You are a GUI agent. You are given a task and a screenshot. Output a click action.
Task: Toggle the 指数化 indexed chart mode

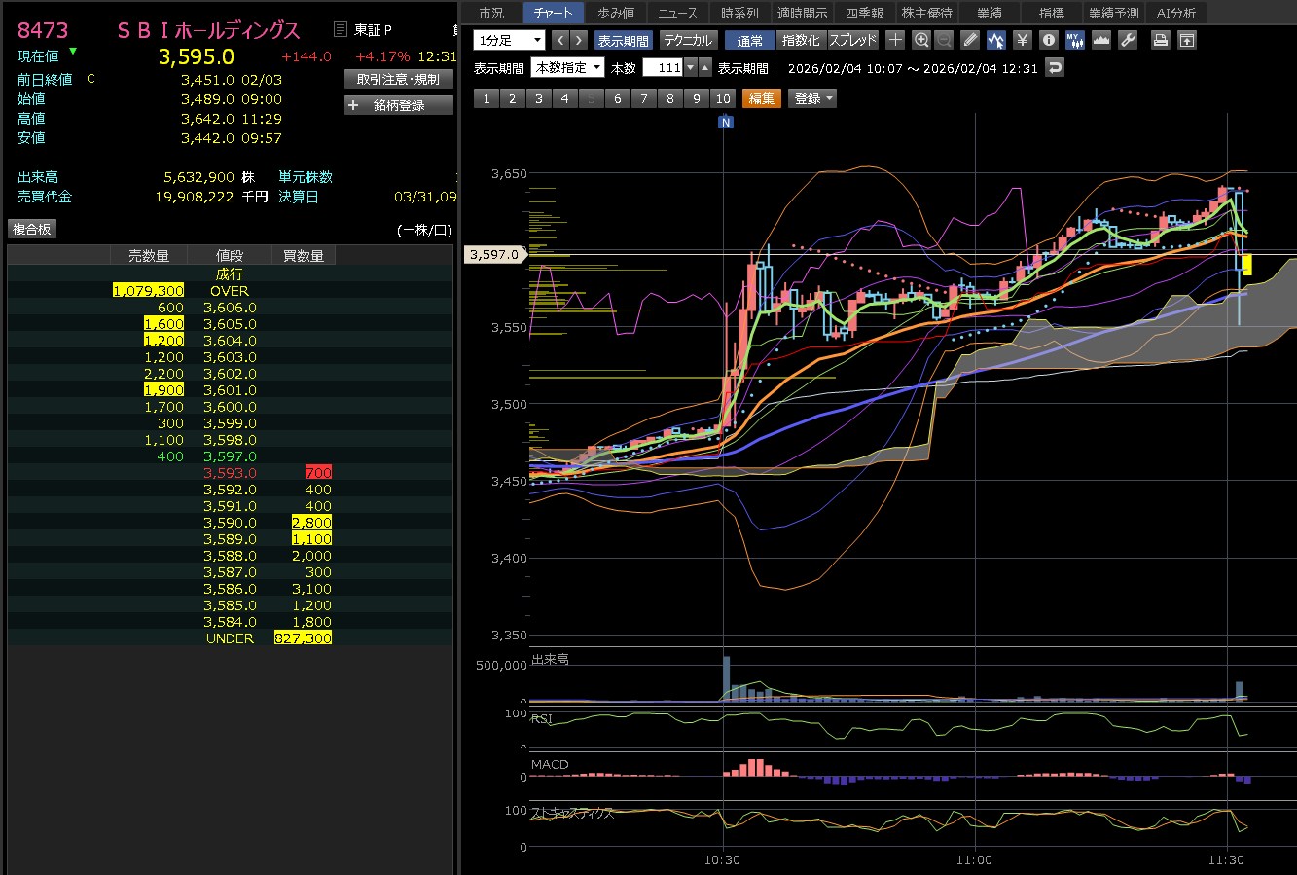point(801,40)
